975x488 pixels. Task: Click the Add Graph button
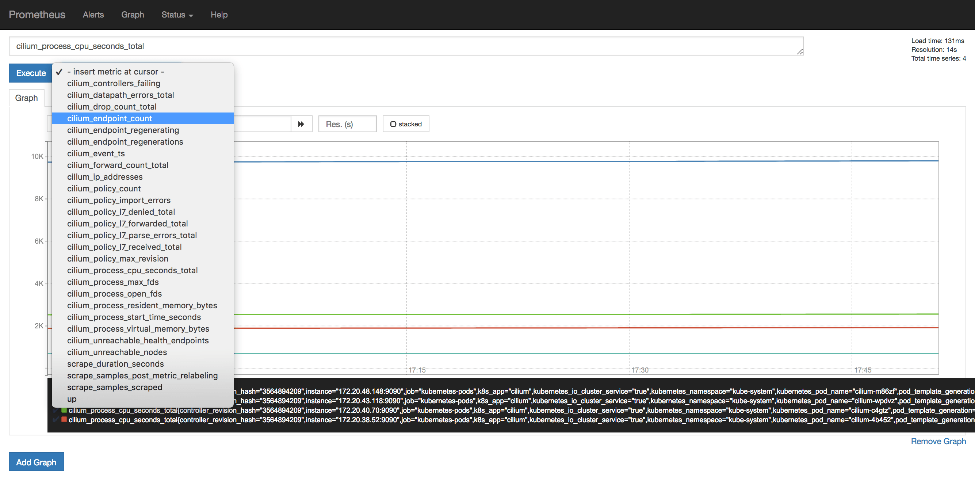[x=37, y=462]
